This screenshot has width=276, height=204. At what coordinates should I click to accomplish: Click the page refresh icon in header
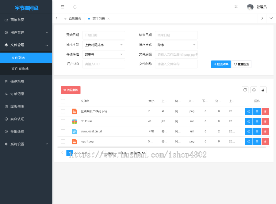75,7
